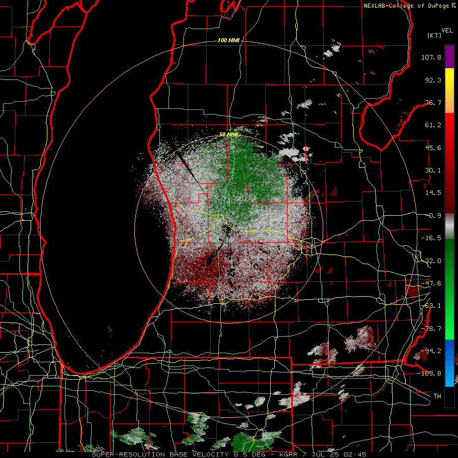Pick the gray segment near -0.9
The width and height of the screenshot is (458, 458).
[449, 226]
